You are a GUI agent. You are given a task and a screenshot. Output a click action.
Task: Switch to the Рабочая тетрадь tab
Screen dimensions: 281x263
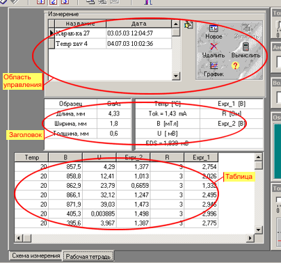point(88,257)
